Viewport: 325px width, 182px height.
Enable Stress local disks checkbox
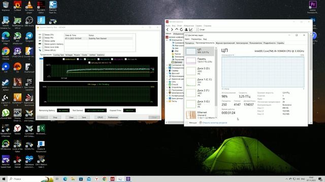(x=43, y=47)
